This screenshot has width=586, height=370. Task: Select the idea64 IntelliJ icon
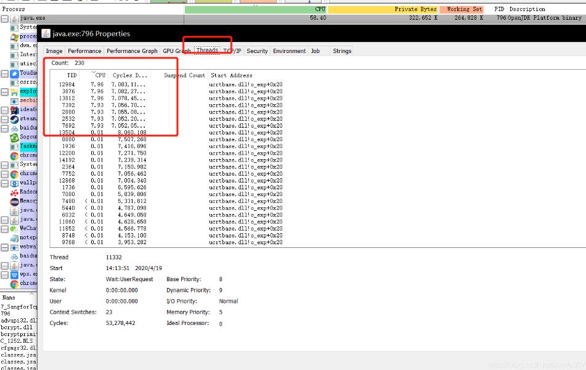[x=15, y=110]
